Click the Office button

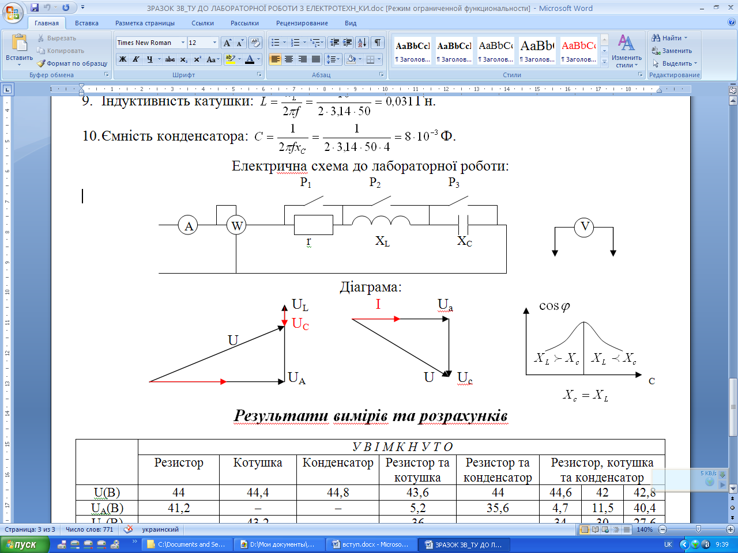(x=13, y=12)
